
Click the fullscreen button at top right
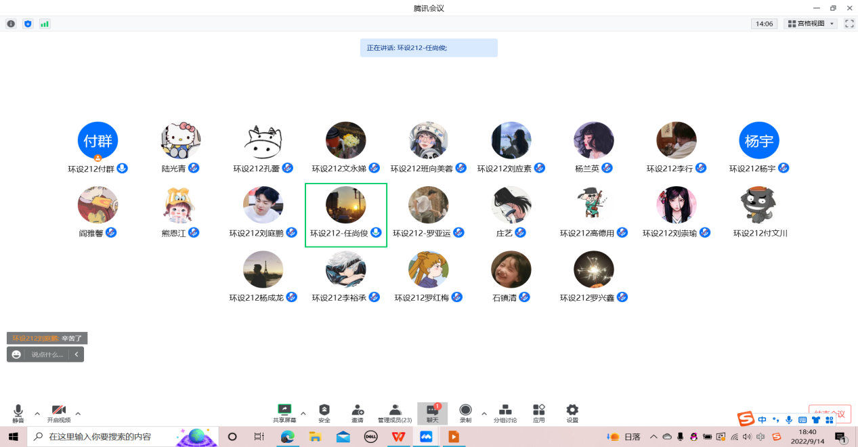pyautogui.click(x=849, y=24)
